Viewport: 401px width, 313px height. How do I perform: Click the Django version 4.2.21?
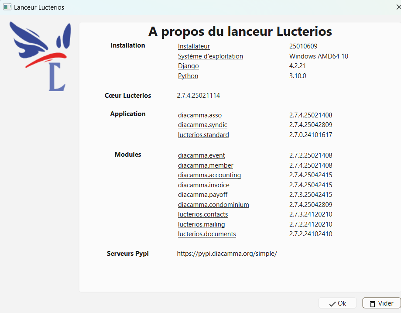point(298,66)
